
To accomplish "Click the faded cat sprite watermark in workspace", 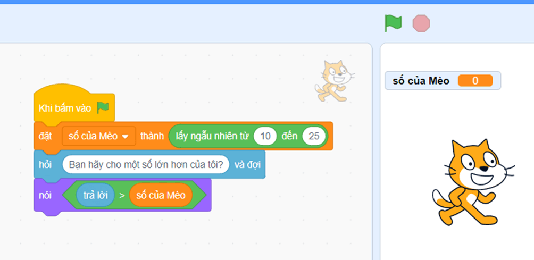I will pyautogui.click(x=335, y=81).
